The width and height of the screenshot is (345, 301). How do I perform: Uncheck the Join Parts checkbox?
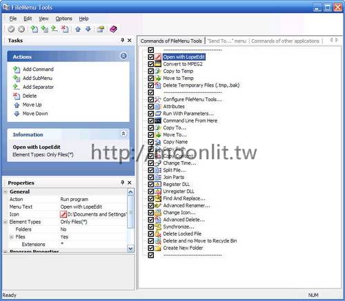tap(151, 177)
